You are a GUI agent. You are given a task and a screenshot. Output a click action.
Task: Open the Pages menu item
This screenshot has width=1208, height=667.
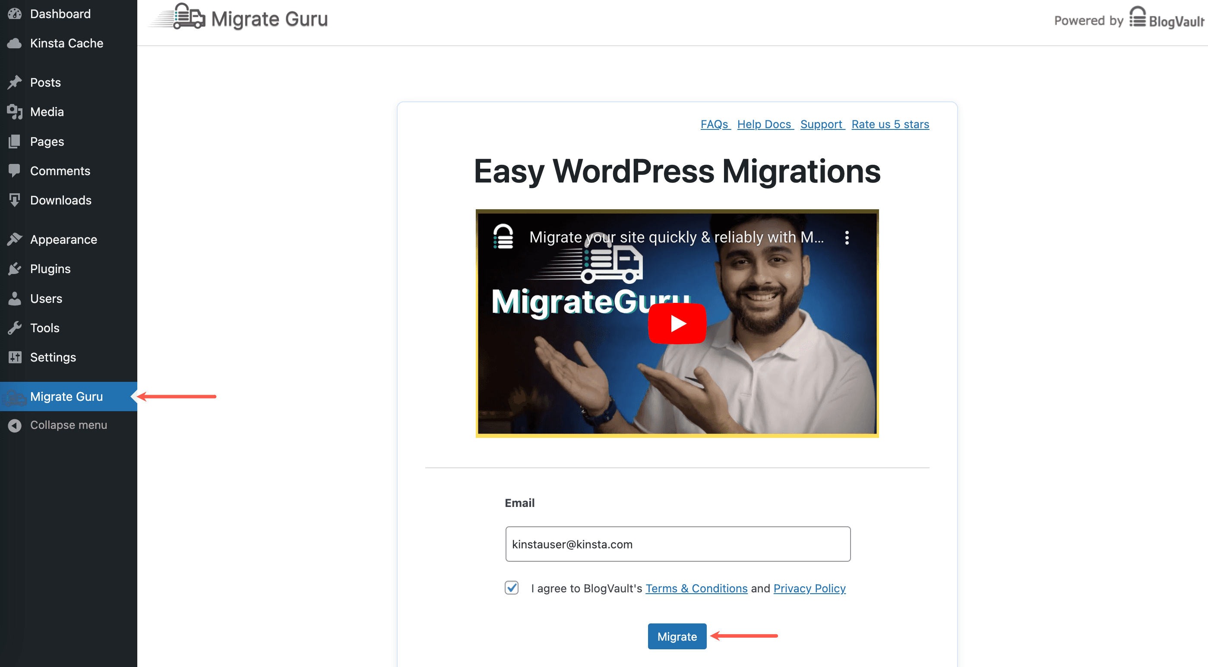pos(47,141)
